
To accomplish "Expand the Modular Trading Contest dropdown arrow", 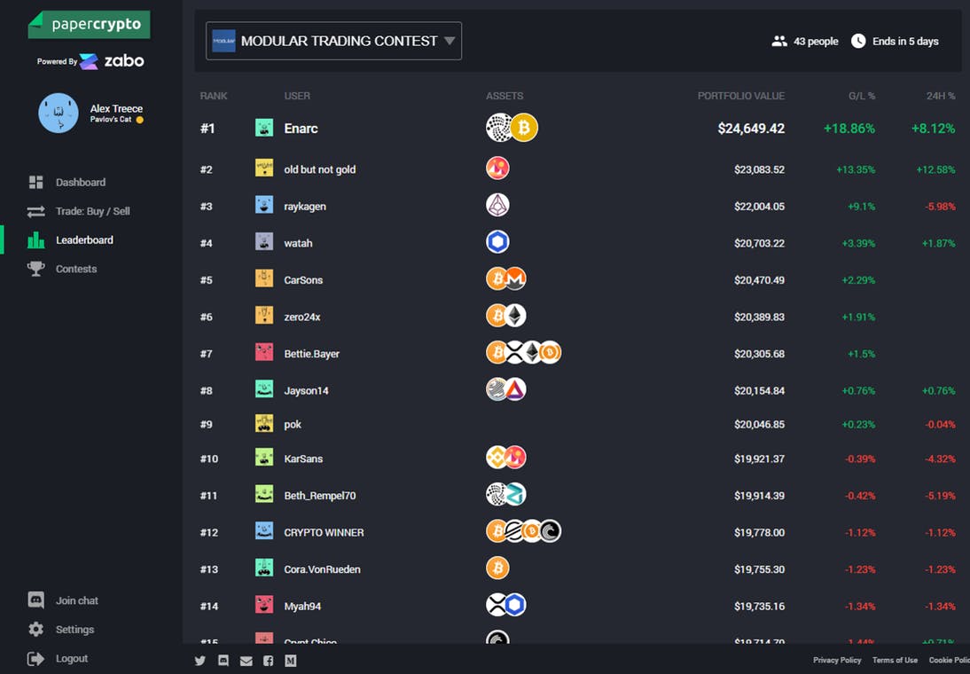I will [x=450, y=41].
